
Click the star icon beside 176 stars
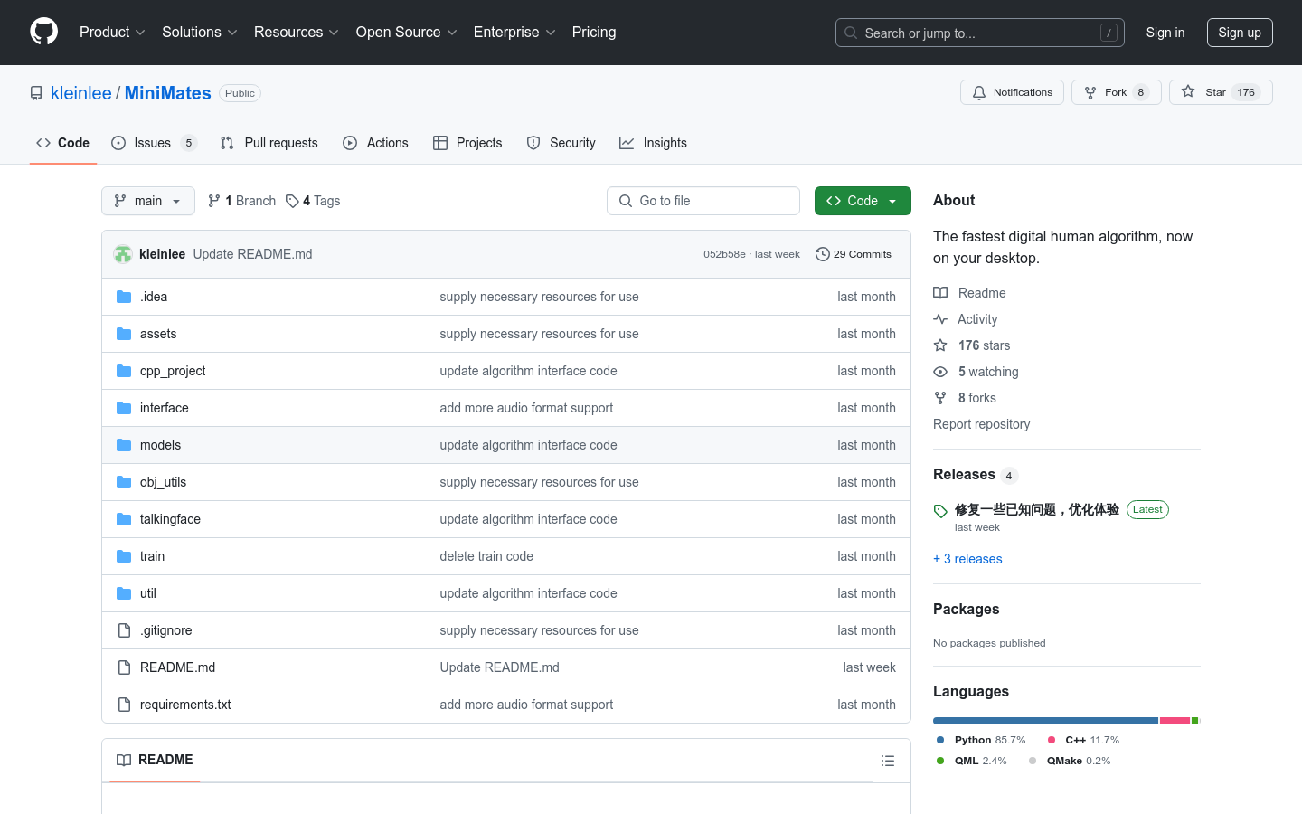pyautogui.click(x=940, y=345)
